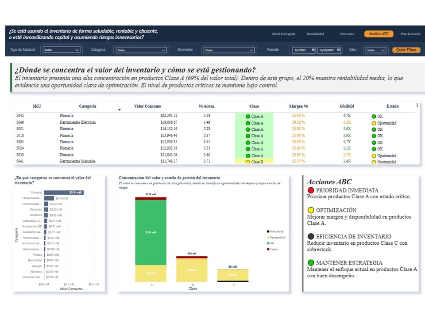Select the red Crítico segment of Class A bar
Image resolution: width=425 pixels, height=318 pixels.
[151, 198]
